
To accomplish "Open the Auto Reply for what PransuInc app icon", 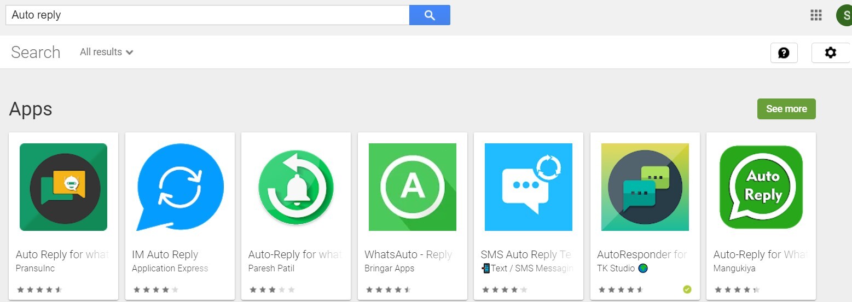I will tap(63, 187).
